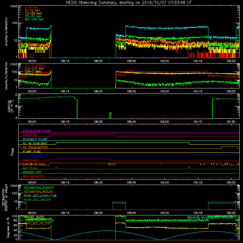Pick the SC_TRANSMITTER flag label
The width and height of the screenshot is (243, 243).
point(35,148)
